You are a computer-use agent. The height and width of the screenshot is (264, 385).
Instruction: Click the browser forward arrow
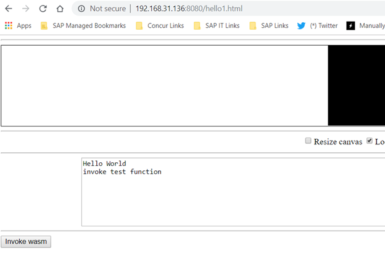[x=25, y=9]
